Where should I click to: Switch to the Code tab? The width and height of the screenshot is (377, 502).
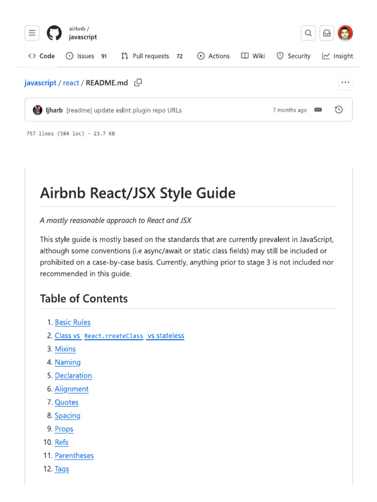(x=42, y=56)
